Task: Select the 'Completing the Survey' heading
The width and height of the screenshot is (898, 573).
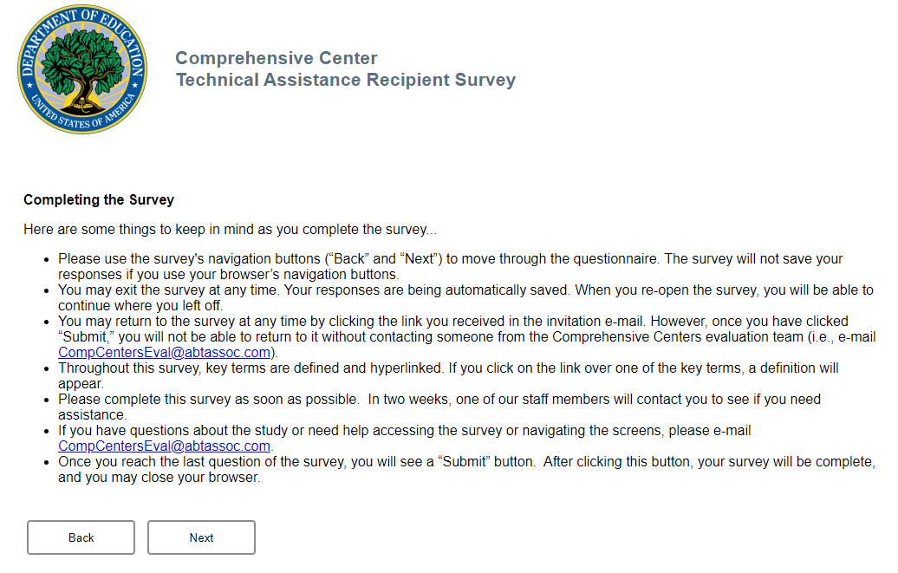Action: point(99,200)
